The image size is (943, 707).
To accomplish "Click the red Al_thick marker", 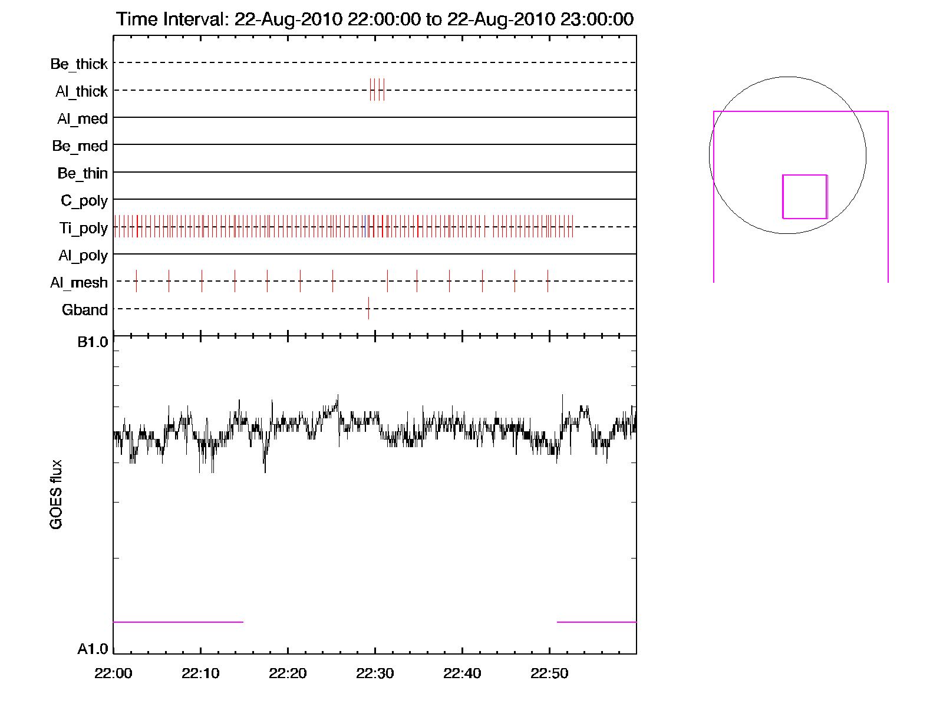I will coord(370,90).
